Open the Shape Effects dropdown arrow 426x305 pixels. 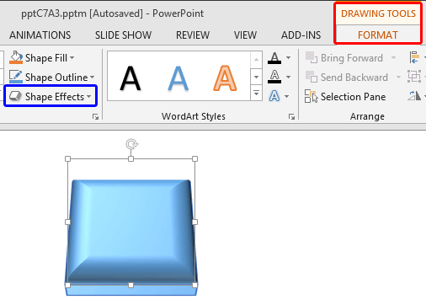tap(89, 96)
